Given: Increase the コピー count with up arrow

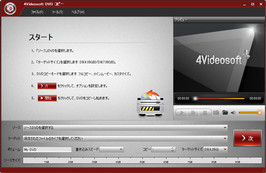Looking at the screenshot, I should [x=172, y=148].
